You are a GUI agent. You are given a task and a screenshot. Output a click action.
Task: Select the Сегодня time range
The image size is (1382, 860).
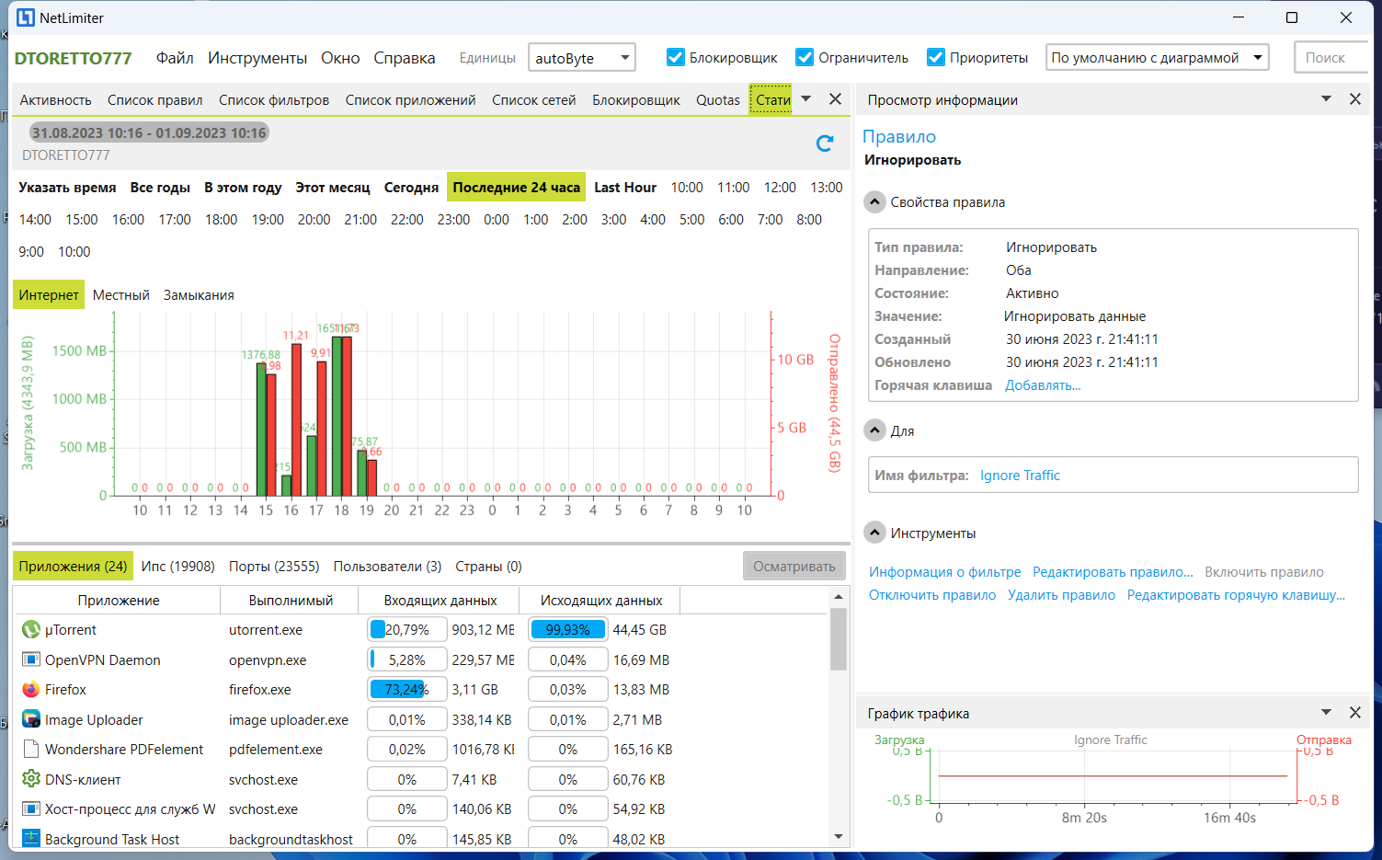(x=411, y=187)
